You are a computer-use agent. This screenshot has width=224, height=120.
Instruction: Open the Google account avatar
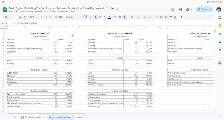(x=219, y=9)
